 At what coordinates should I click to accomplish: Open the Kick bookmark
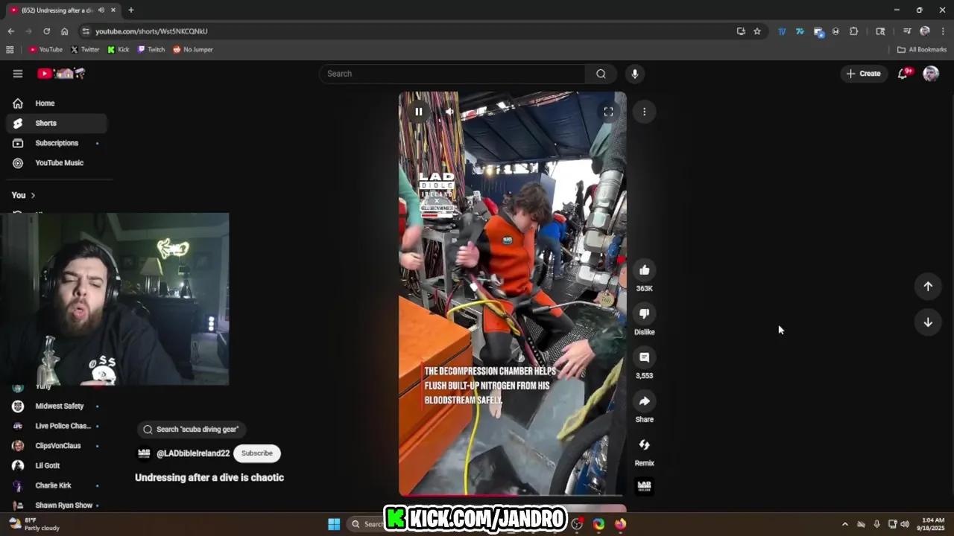(119, 50)
